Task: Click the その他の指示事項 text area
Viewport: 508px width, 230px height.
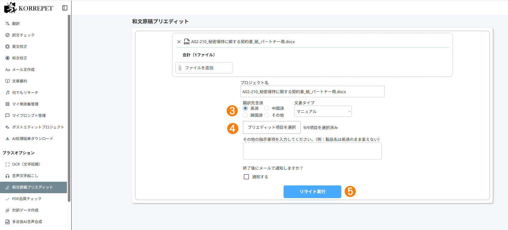Action: pos(312,151)
